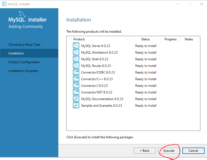Click the Connector/C++ 8.0.23 icon
Image resolution: width=207 pixels, height=160 pixels.
[x=76, y=79]
